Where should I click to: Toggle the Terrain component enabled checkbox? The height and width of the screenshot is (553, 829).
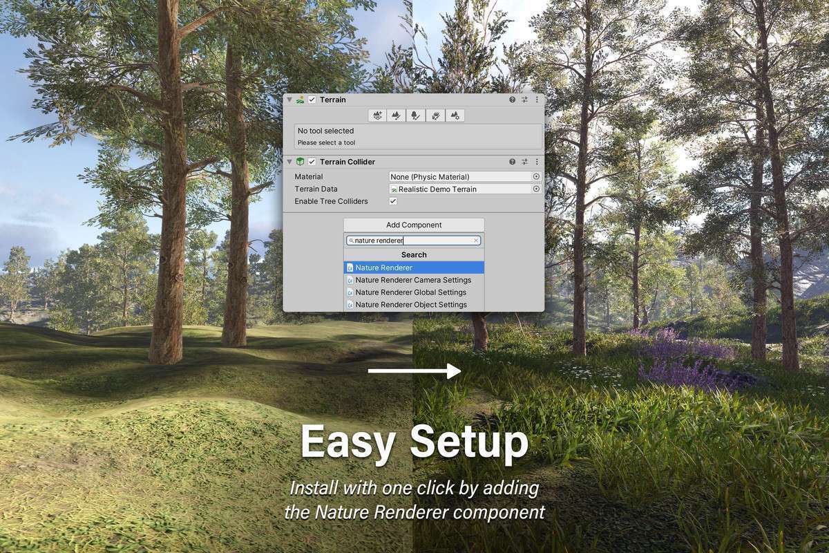click(312, 100)
